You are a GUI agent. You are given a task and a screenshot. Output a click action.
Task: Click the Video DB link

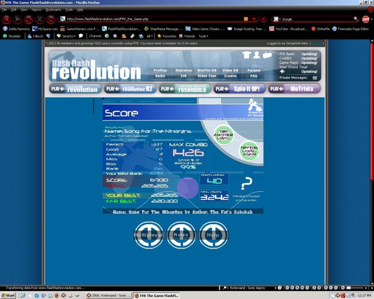pyautogui.click(x=230, y=70)
